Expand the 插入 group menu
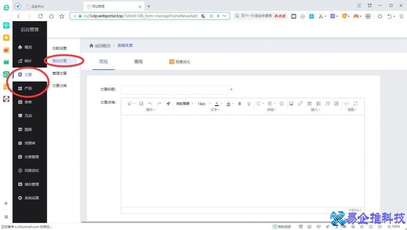Image resolution: width=407 pixels, height=230 pixels. tap(315, 110)
